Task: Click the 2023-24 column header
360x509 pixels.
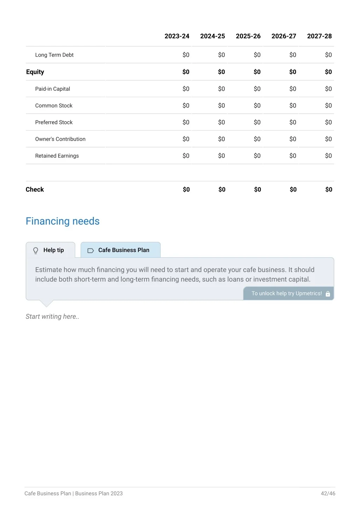Action: tap(177, 36)
